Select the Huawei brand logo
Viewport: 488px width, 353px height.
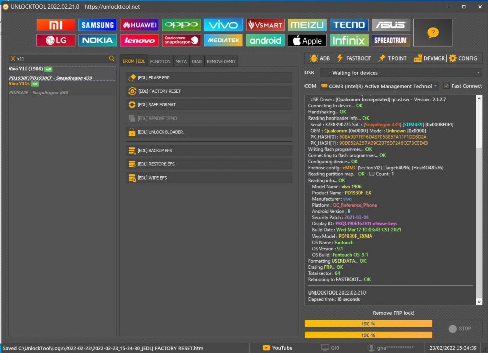point(140,25)
